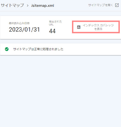The width and height of the screenshot is (121, 127).
Task: Select the date 2023/01/31
Action: click(24, 30)
